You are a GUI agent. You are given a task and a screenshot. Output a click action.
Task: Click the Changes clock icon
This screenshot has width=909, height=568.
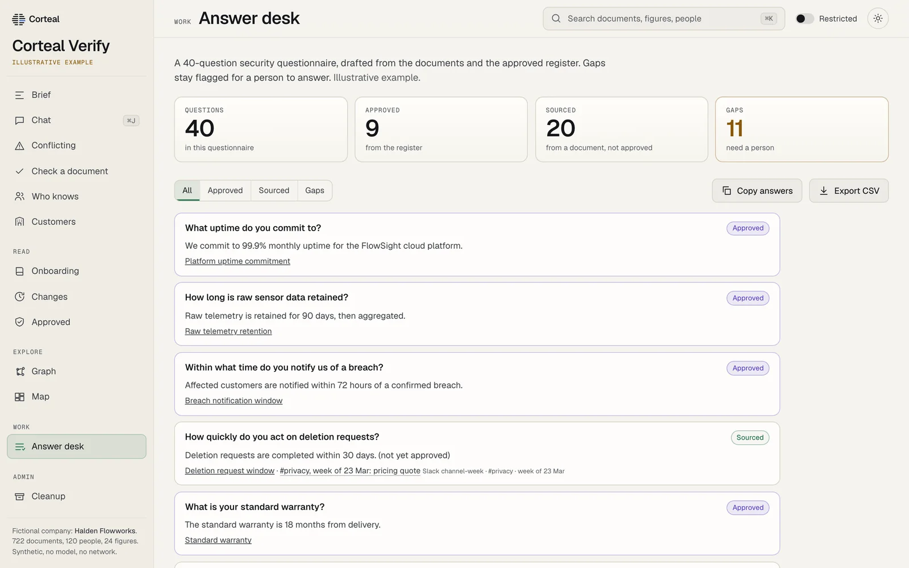tap(19, 296)
